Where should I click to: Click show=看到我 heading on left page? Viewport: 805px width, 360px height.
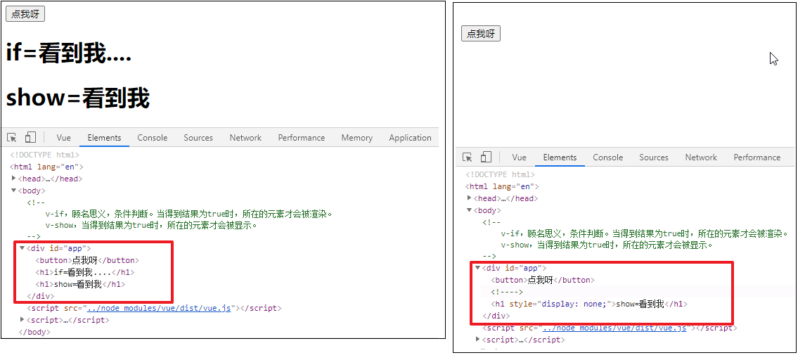pos(78,98)
